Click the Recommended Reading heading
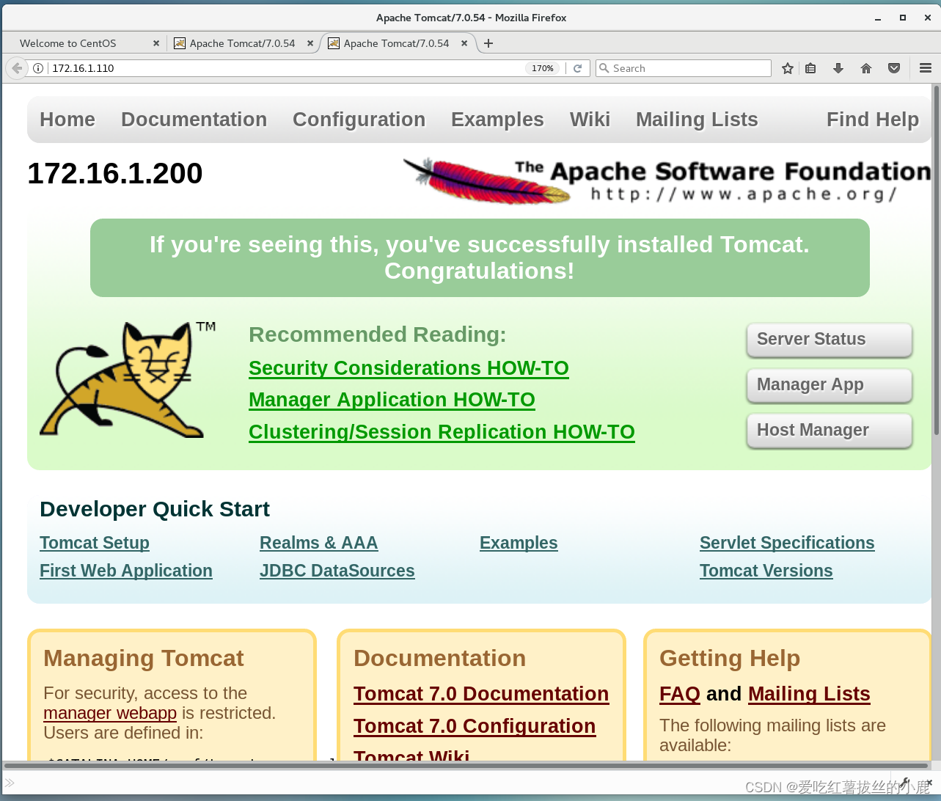Viewport: 941px width, 801px height. [x=378, y=334]
